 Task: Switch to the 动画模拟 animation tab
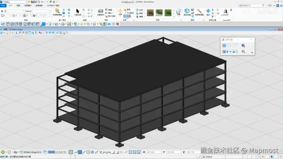[x=28, y=5]
